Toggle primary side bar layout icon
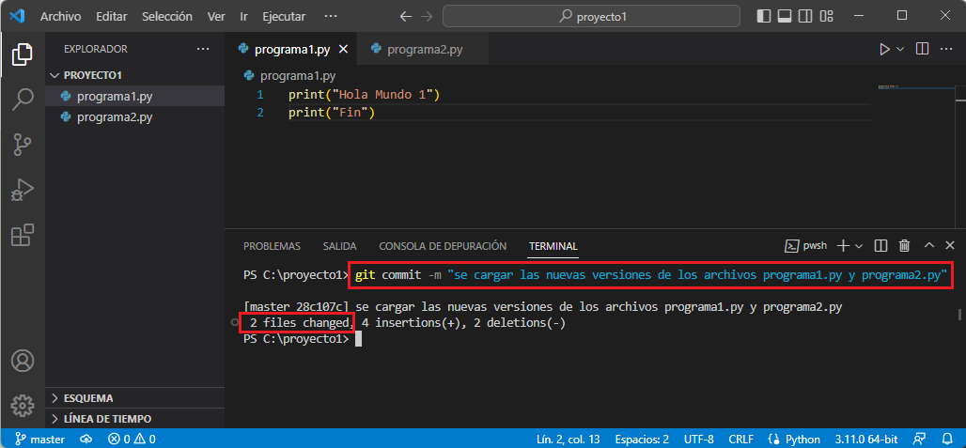The height and width of the screenshot is (448, 966). [763, 16]
